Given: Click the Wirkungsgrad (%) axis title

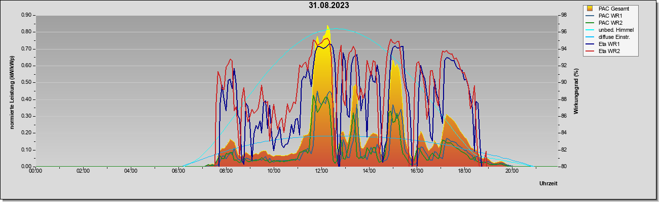Looking at the screenshot, I should click(x=576, y=91).
